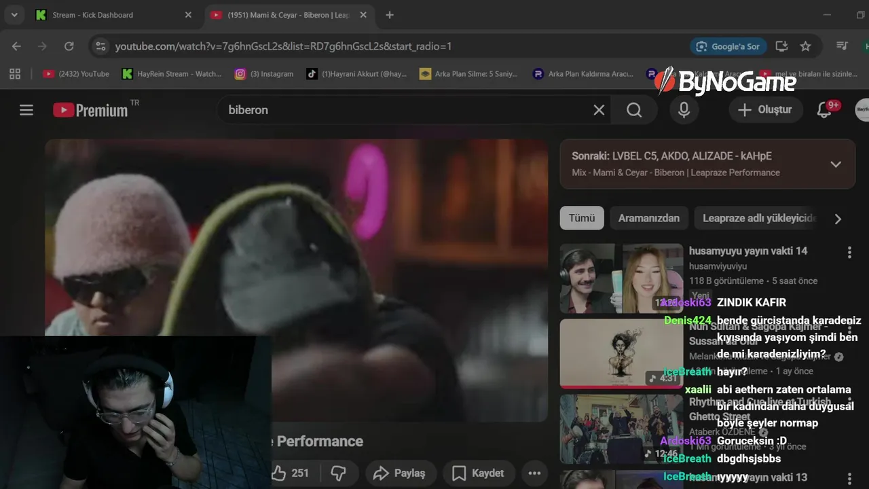The width and height of the screenshot is (869, 489).
Task: Click the Google'a Sor button
Action: coord(728,46)
